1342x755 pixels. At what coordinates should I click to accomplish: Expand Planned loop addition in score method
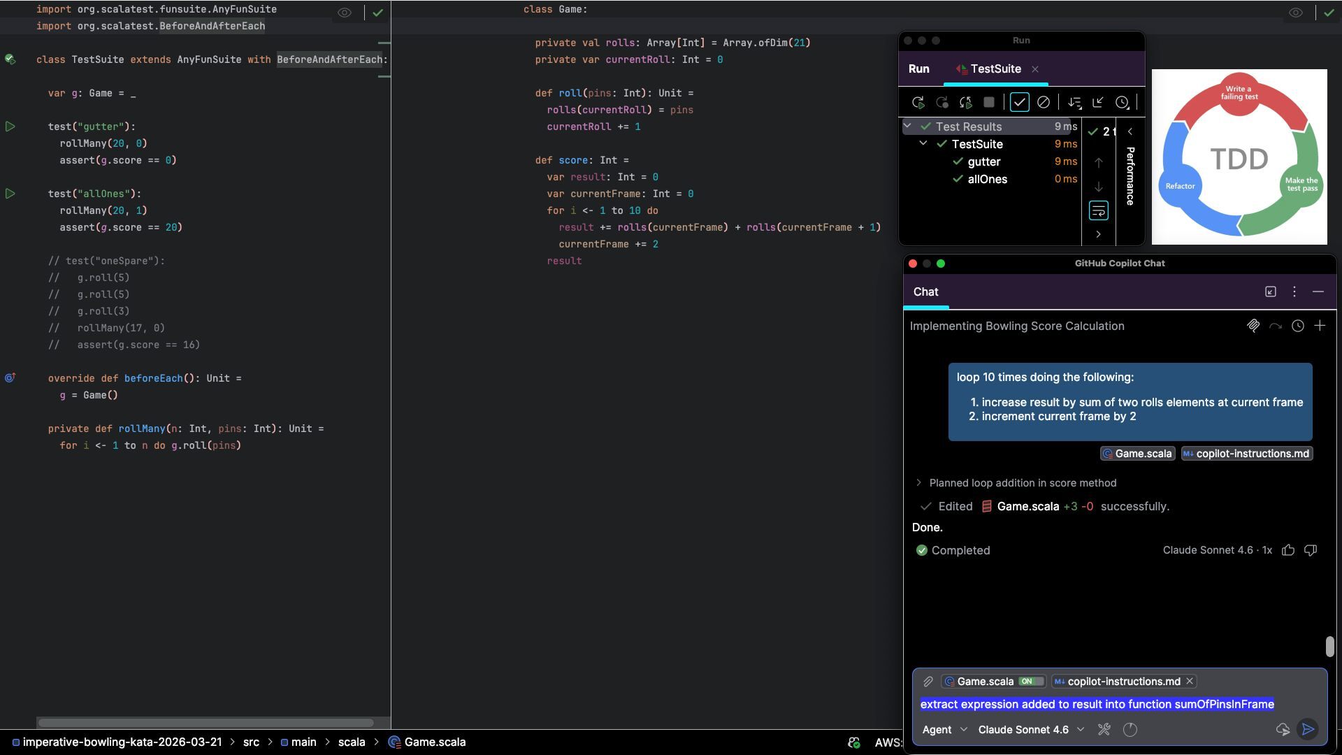click(918, 483)
